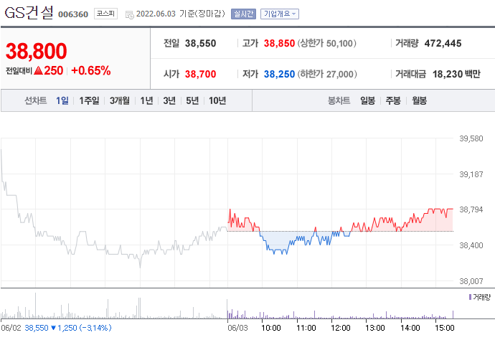Click the 봉차트 section label
This screenshot has width=495, height=340.
click(x=339, y=100)
